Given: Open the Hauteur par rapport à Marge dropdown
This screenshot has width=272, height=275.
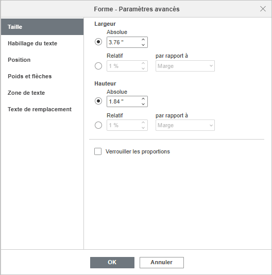Looking at the screenshot, I should pyautogui.click(x=185, y=125).
